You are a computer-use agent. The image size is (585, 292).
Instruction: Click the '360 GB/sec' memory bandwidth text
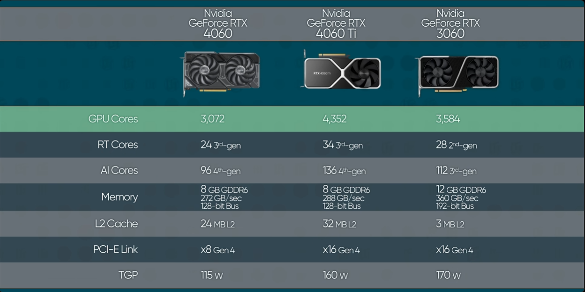pos(457,198)
